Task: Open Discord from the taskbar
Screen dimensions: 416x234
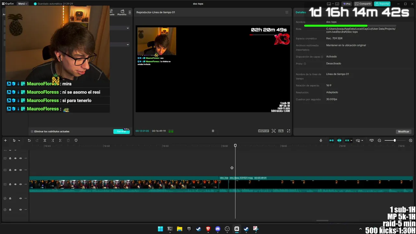Action: 218,229
